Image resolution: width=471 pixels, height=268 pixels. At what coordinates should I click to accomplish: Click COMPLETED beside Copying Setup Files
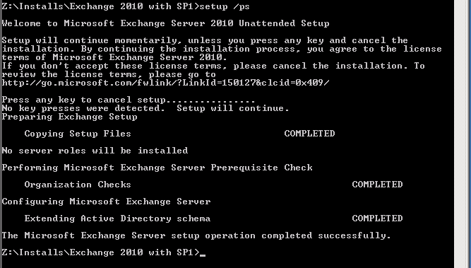[309, 134]
